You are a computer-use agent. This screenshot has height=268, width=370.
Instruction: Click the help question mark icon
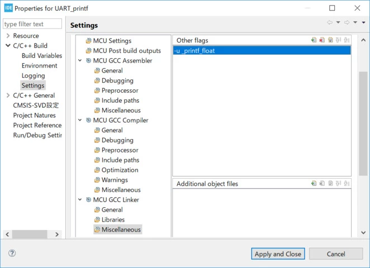pos(12,253)
